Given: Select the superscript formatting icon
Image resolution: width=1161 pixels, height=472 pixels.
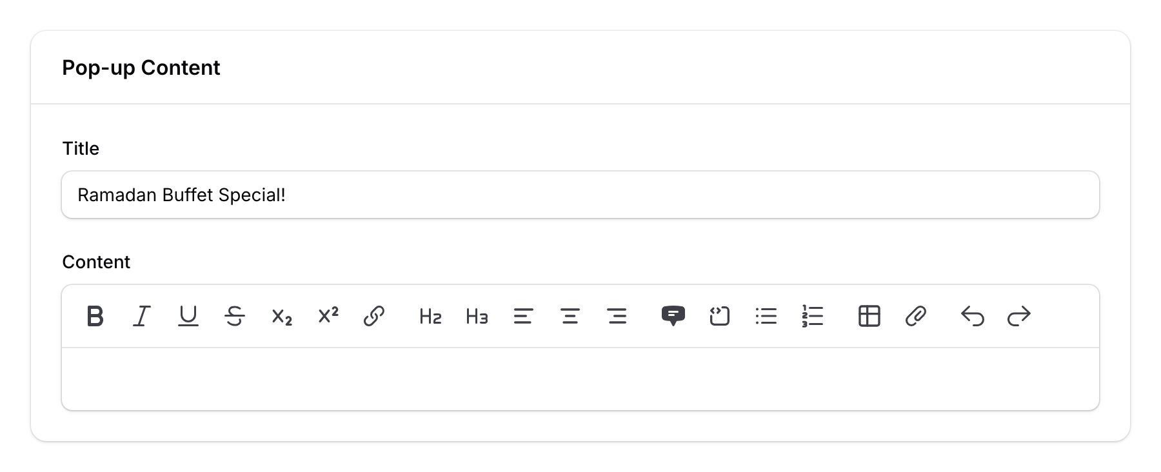Looking at the screenshot, I should [328, 316].
